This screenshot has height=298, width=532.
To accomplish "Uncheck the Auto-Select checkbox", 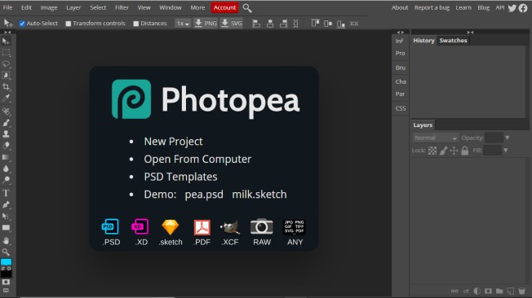I will tap(22, 24).
